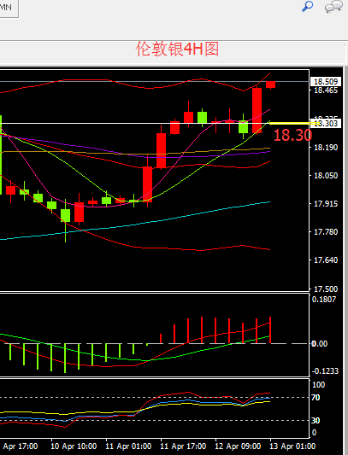Open the chat bubbles icon
This screenshot has height=455, width=348.
[333, 6]
